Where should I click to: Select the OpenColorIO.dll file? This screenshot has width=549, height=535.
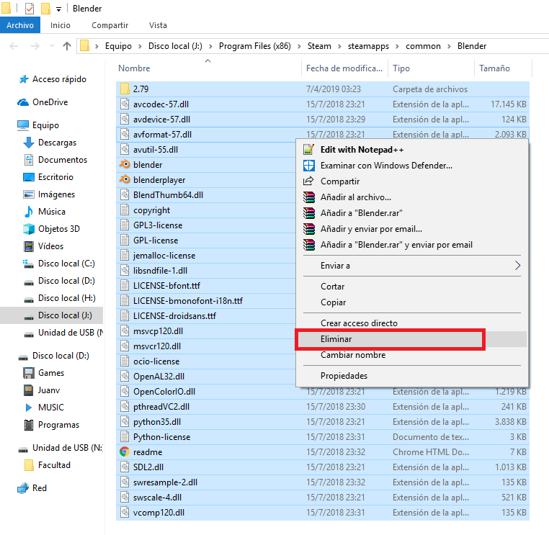(323, 392)
